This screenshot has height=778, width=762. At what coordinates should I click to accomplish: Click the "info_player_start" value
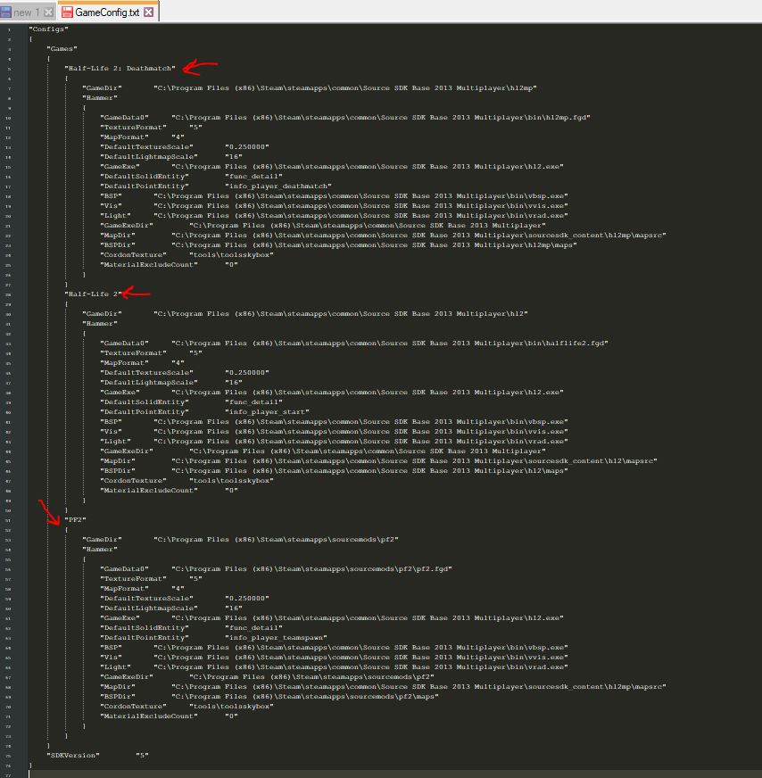tap(267, 412)
